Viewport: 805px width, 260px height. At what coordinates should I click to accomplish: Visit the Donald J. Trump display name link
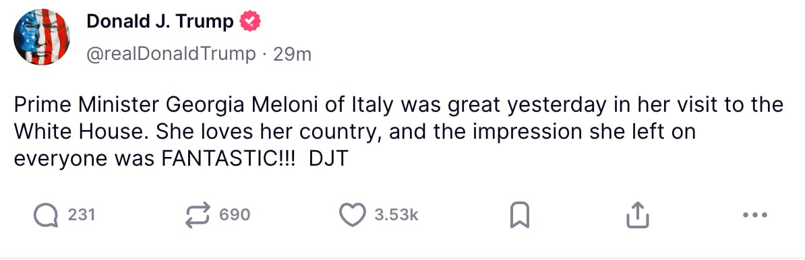[160, 21]
